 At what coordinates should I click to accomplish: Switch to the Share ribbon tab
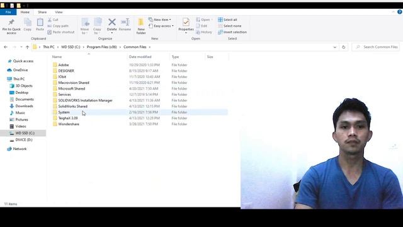tap(42, 12)
